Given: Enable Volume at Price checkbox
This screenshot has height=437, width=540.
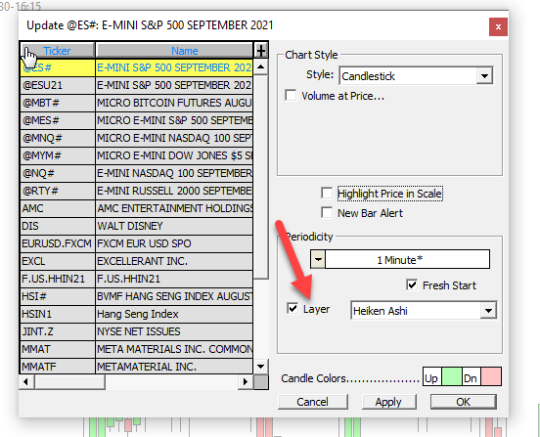Looking at the screenshot, I should click(x=291, y=95).
